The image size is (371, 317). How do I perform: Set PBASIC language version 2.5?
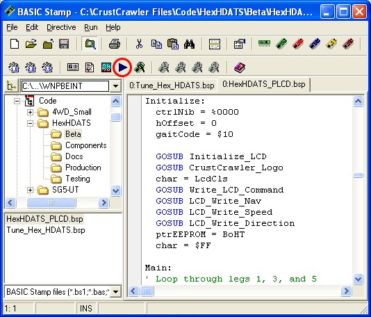pyautogui.click(x=47, y=67)
